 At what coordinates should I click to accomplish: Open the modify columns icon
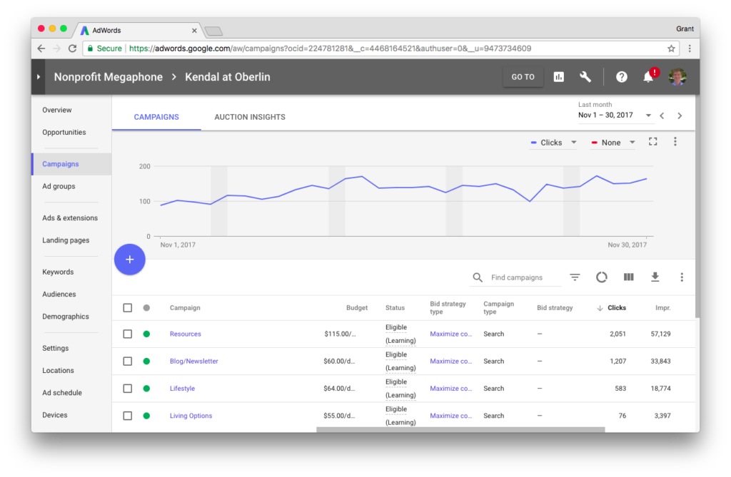click(628, 277)
